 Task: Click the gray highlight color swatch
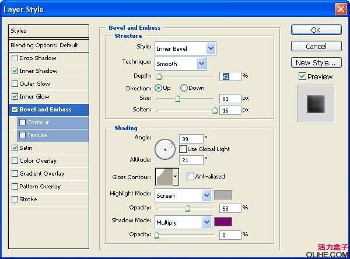(x=223, y=195)
